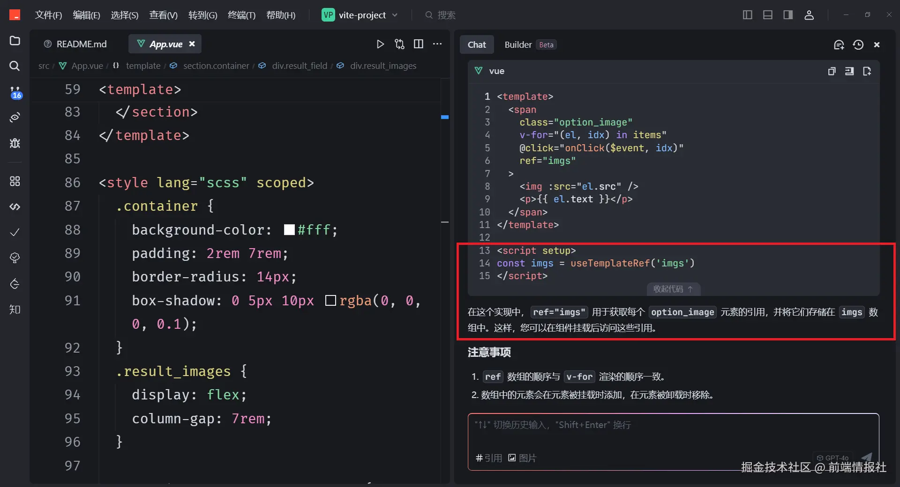Open the 查看(V) menu
This screenshot has width=900, height=487.
tap(164, 15)
